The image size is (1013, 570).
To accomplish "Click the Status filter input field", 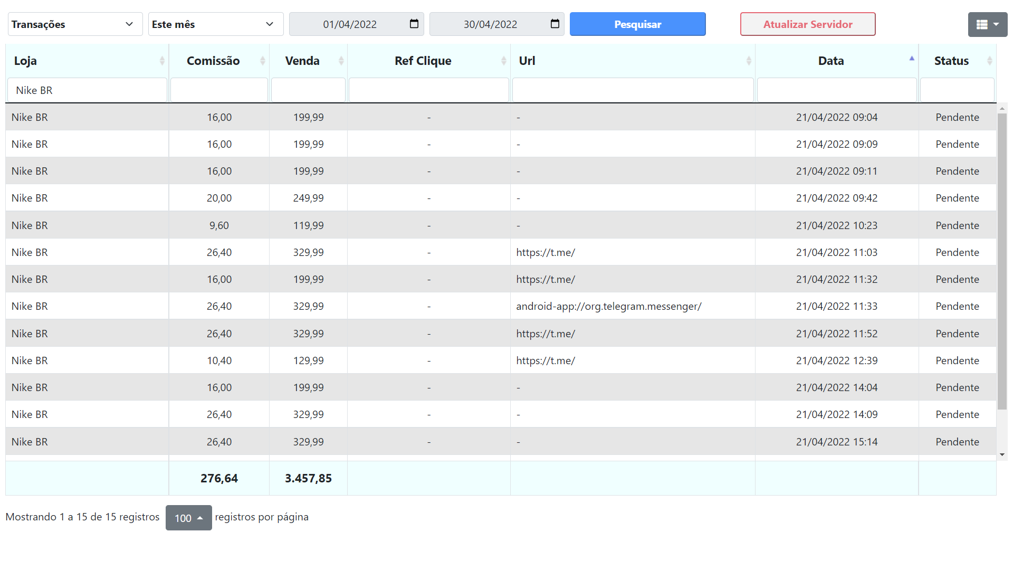I will (957, 90).
